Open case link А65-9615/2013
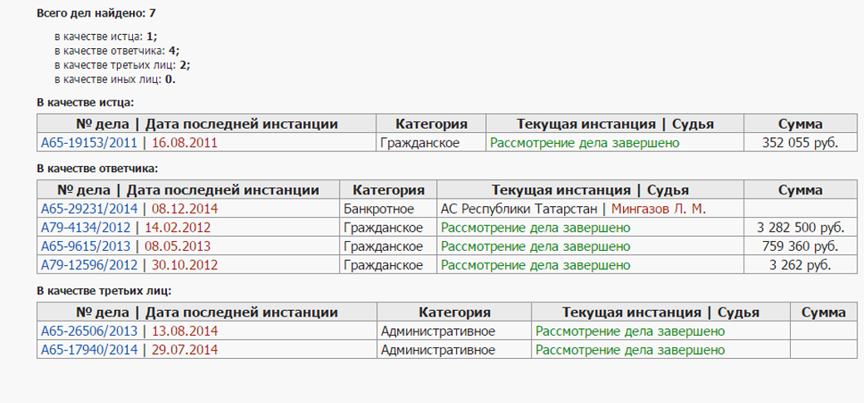This screenshot has width=864, height=403. (x=86, y=247)
